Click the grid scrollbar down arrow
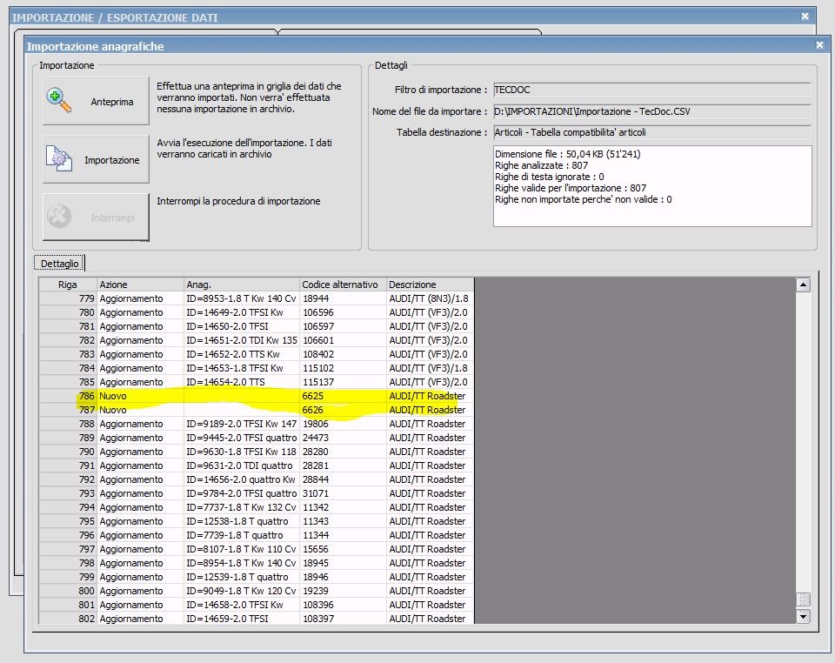Image resolution: width=835 pixels, height=663 pixels. coord(803,616)
